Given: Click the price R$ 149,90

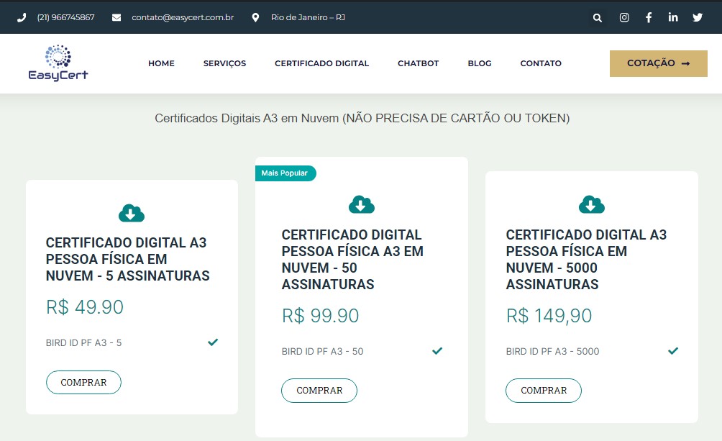Looking at the screenshot, I should 549,316.
